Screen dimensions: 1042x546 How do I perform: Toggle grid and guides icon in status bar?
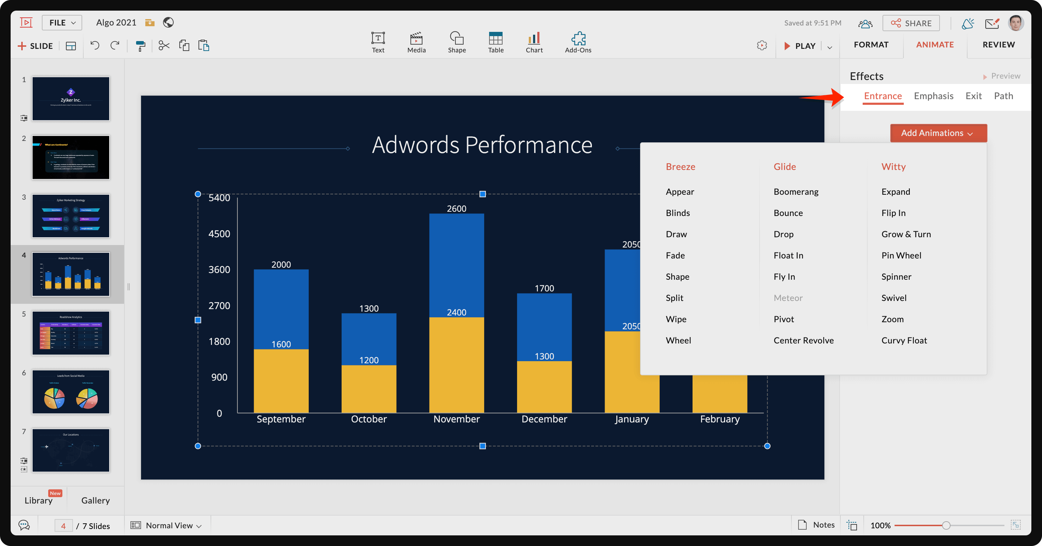click(x=852, y=525)
